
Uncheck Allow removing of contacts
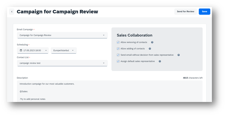click(118, 42)
